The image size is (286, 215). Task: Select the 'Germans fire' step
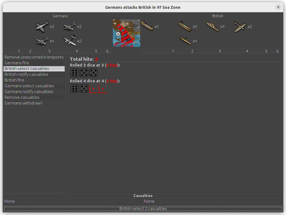(17, 63)
